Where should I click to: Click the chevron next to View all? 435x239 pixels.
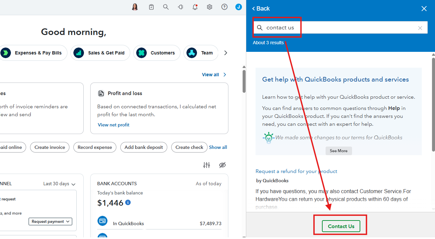coord(225,75)
